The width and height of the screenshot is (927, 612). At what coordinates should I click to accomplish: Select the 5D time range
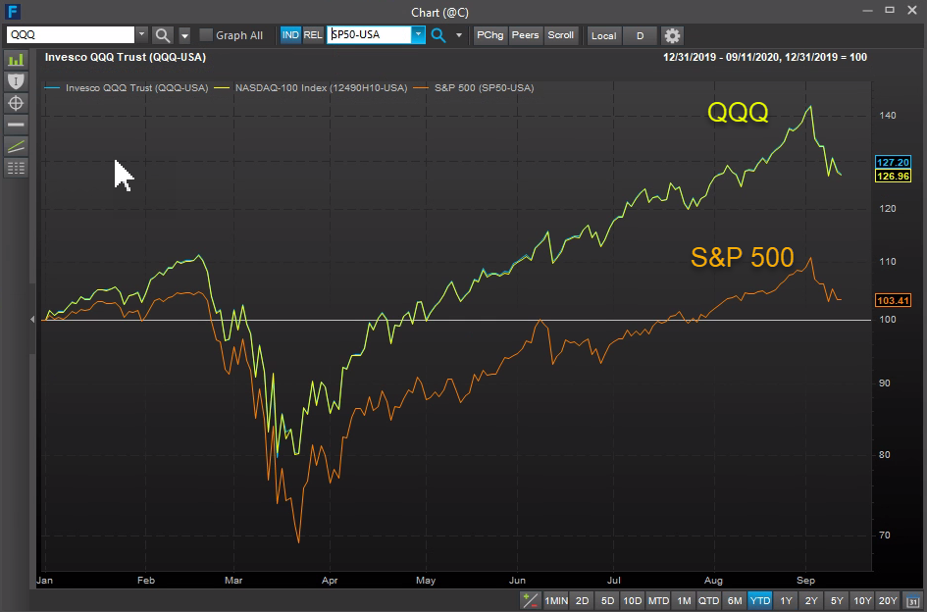(x=607, y=601)
